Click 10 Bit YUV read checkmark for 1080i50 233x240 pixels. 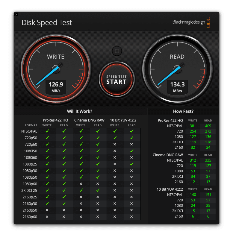pyautogui.click(x=131, y=151)
